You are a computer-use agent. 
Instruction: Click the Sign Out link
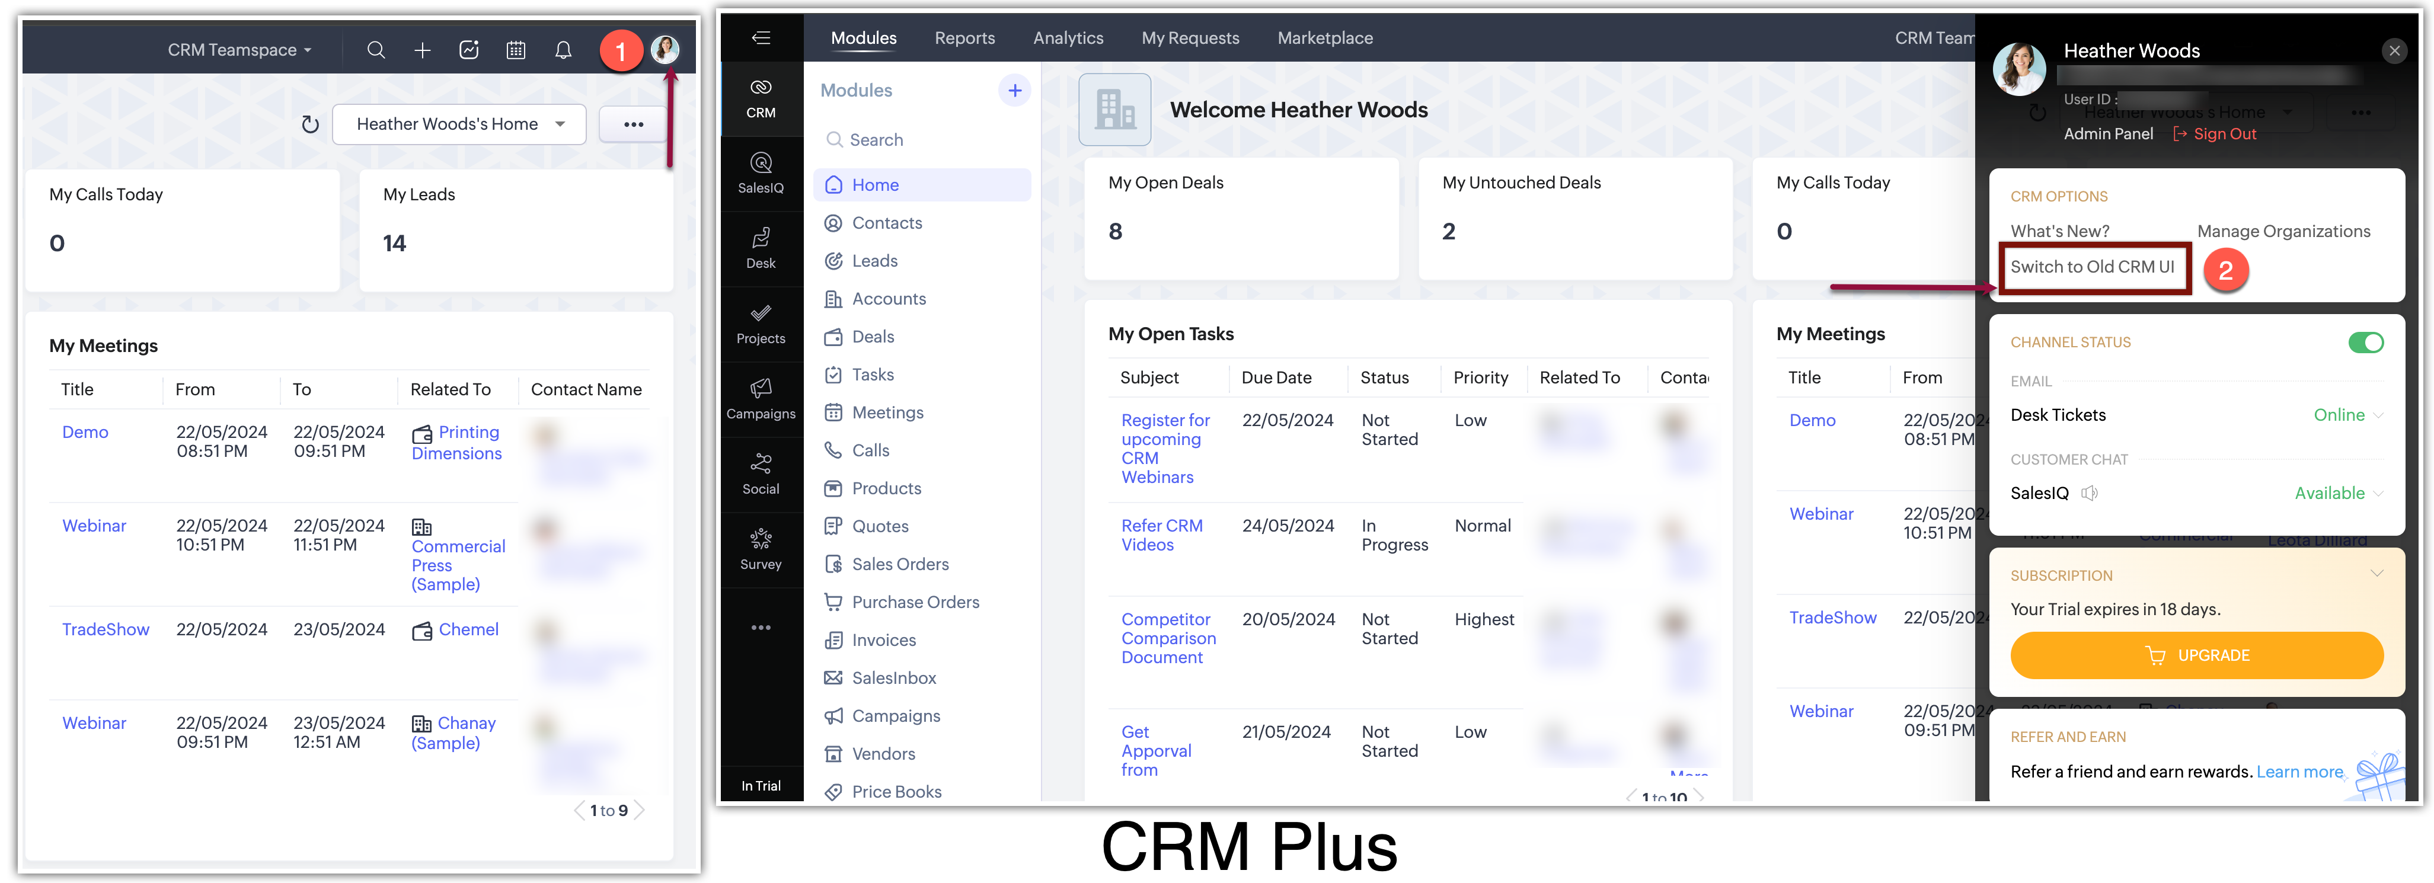pyautogui.click(x=2214, y=134)
